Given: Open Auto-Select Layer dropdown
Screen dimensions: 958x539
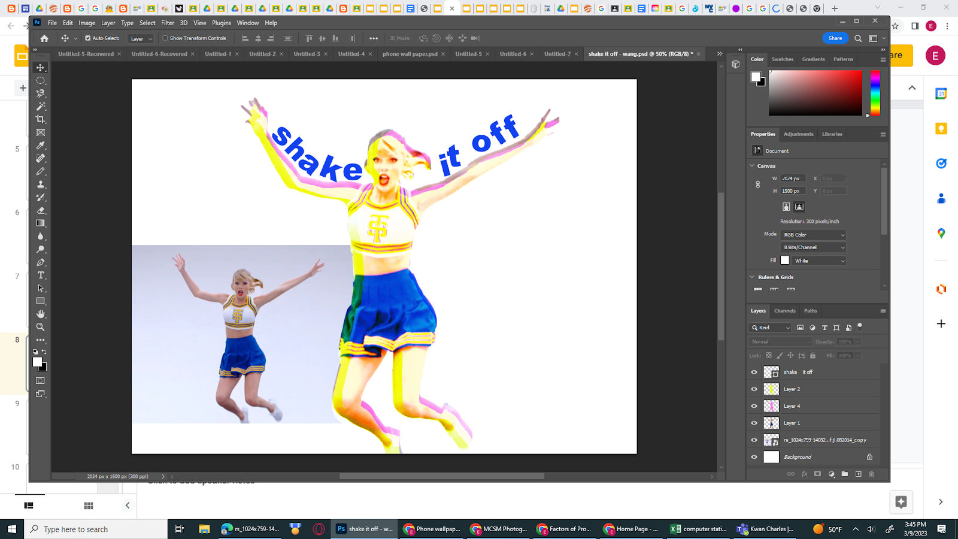Looking at the screenshot, I should coord(141,38).
